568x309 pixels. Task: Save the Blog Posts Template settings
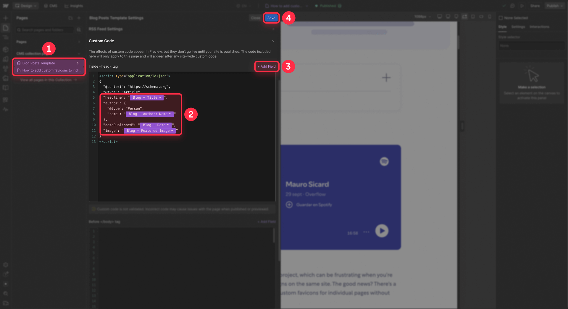[x=271, y=18]
